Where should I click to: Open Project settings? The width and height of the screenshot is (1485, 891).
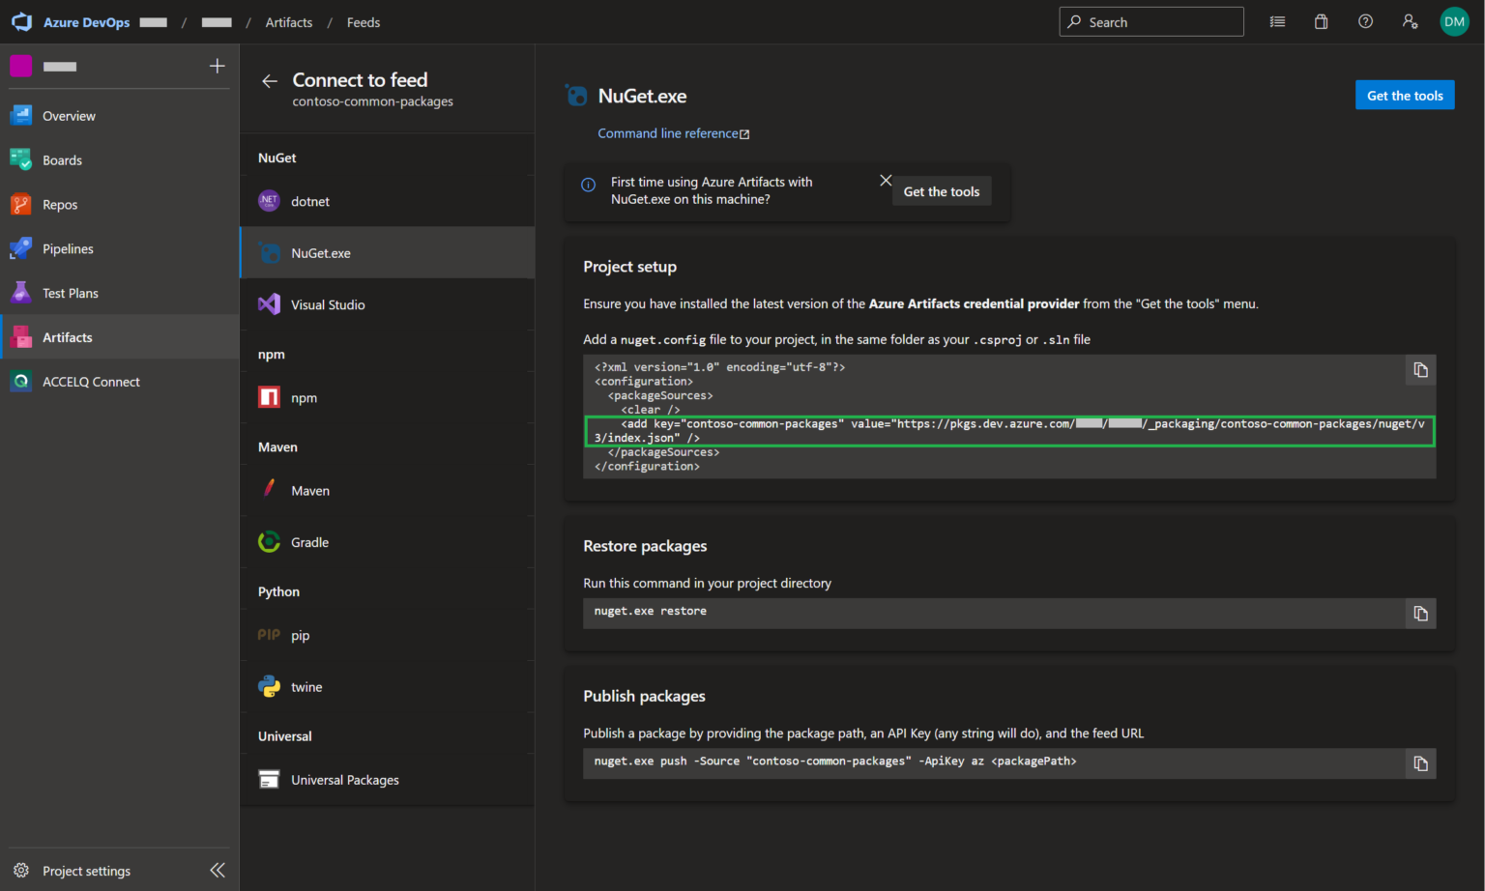click(86, 871)
